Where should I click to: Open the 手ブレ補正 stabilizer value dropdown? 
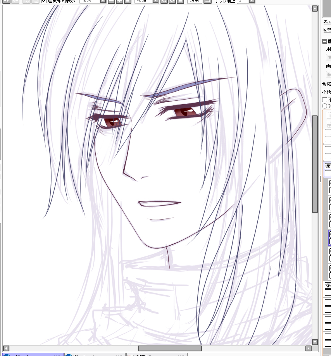point(252,1)
